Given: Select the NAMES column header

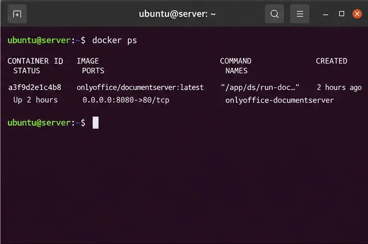Looking at the screenshot, I should point(236,71).
